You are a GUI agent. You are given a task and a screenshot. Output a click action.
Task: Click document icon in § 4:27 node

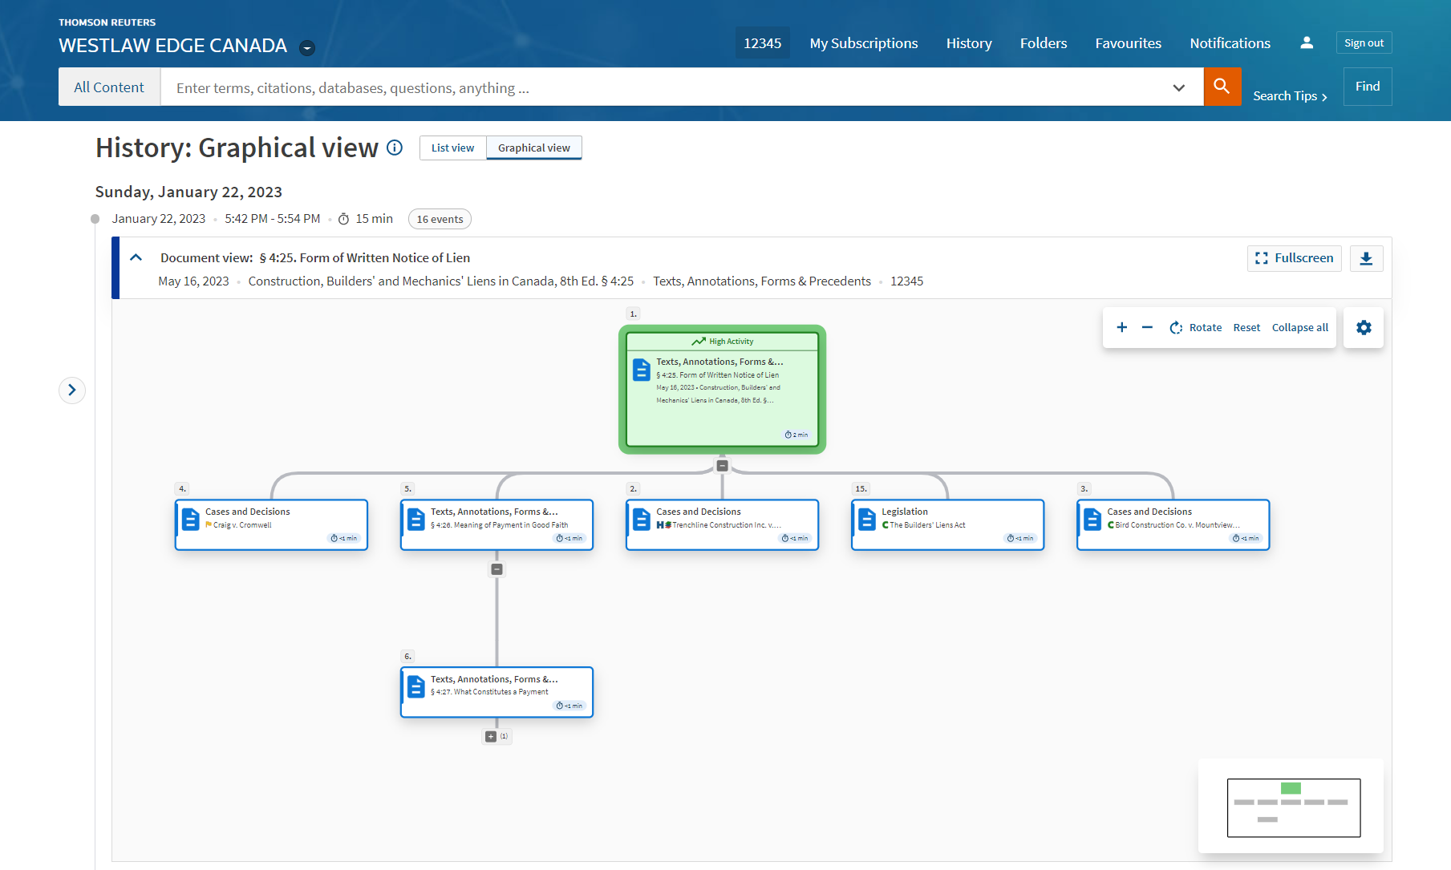pyautogui.click(x=415, y=687)
